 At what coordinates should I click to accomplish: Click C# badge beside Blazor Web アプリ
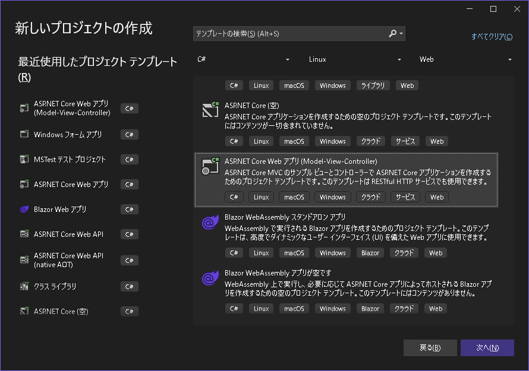129,210
